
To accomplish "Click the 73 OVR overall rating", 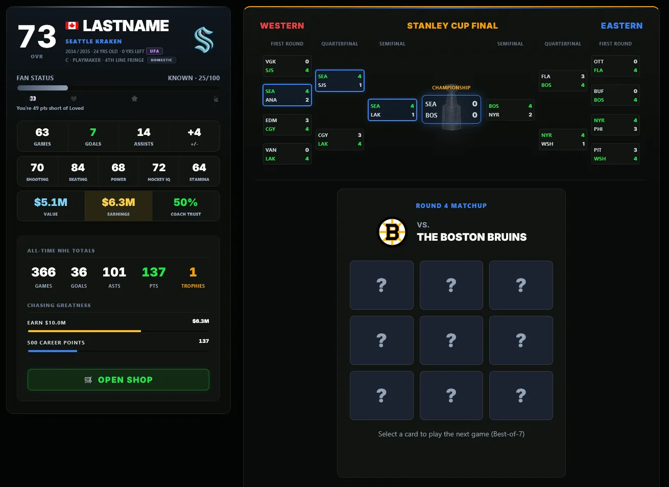I will pos(37,40).
